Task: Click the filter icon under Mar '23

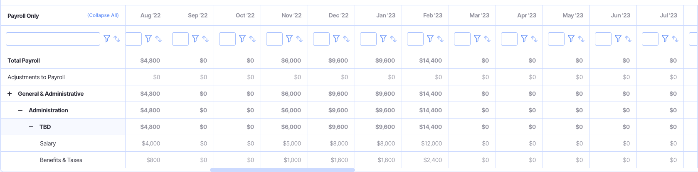Action: (x=477, y=39)
